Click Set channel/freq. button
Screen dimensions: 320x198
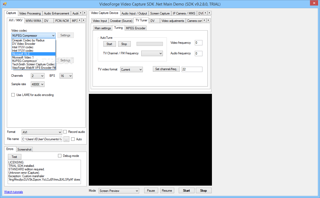click(166, 69)
